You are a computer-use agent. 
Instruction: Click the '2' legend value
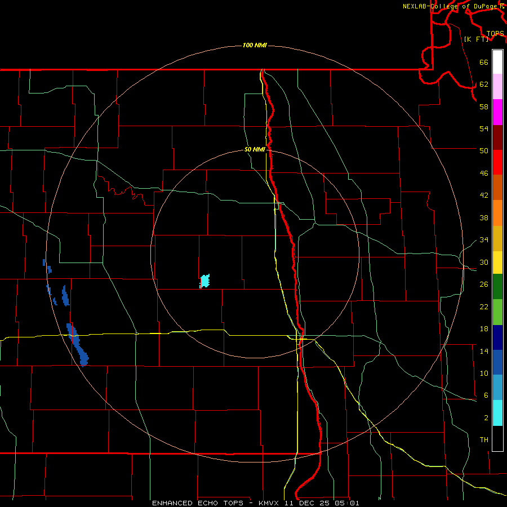(x=486, y=418)
